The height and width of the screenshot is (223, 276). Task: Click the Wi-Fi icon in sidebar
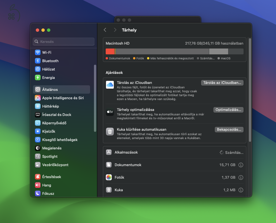[x=38, y=52]
